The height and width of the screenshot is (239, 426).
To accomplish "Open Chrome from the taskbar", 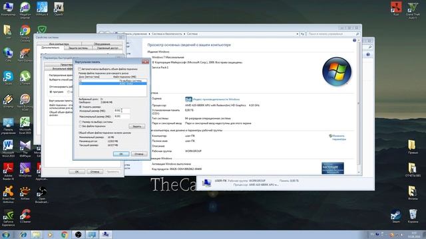I will [65, 234].
